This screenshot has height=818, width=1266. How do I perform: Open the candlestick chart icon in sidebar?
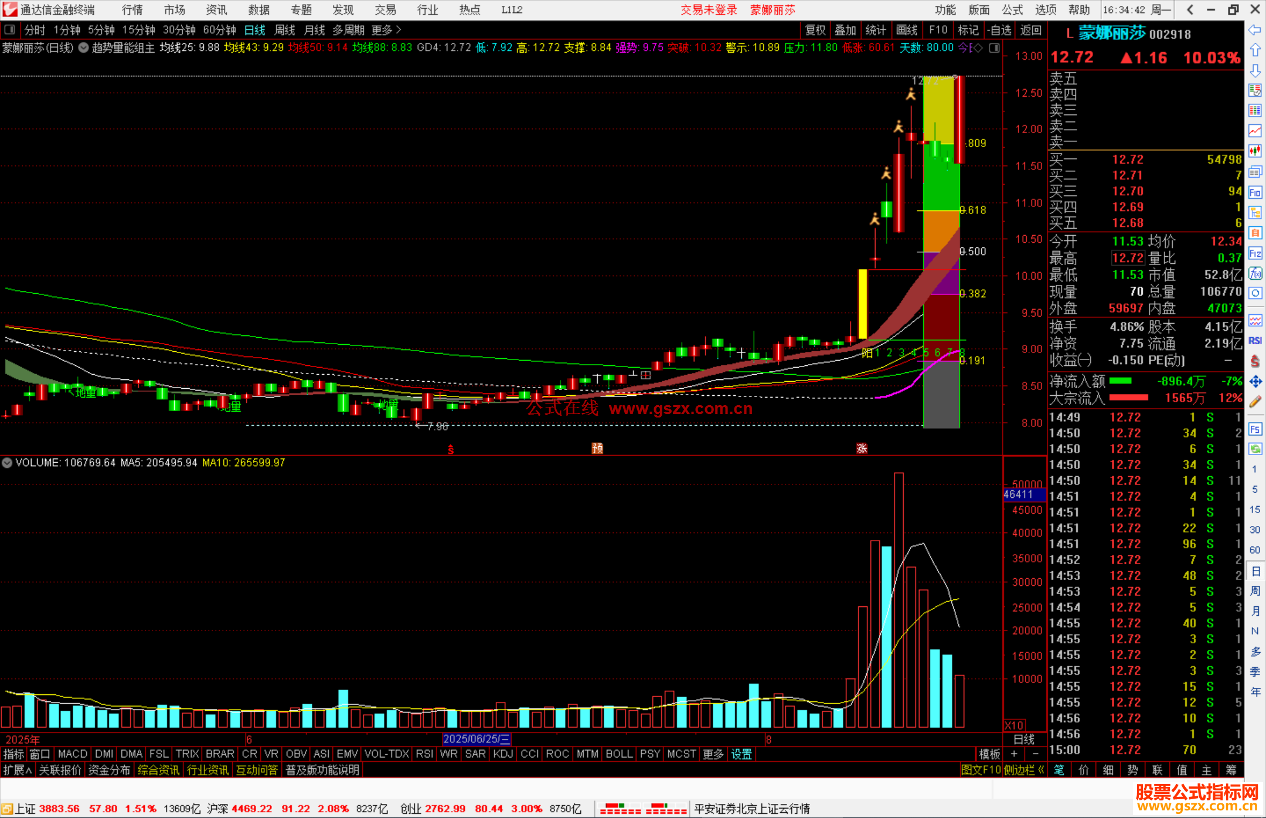tap(1255, 151)
